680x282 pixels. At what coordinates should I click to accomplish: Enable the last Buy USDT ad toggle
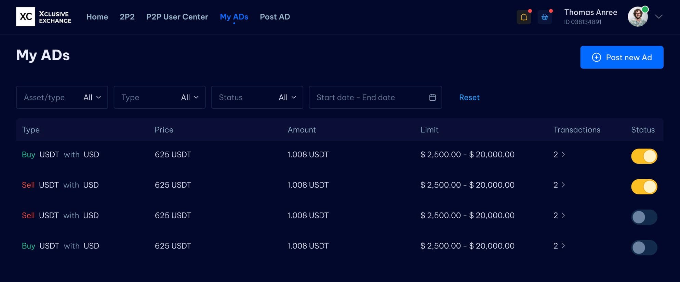click(644, 248)
